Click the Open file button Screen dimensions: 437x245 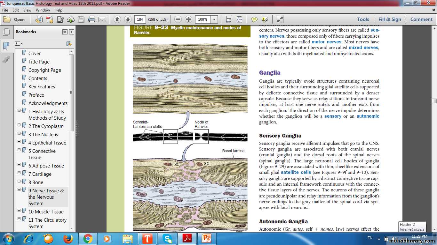(14, 19)
